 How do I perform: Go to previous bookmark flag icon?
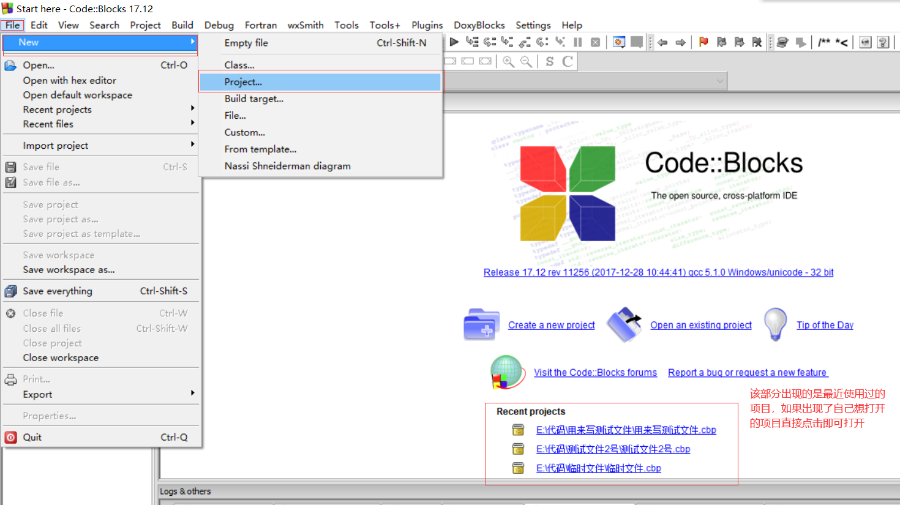point(721,42)
